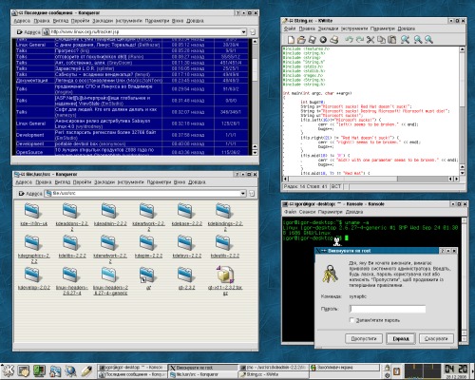Focus the Пароль password input field
Screen dimensions: 475x380
tap(388, 309)
